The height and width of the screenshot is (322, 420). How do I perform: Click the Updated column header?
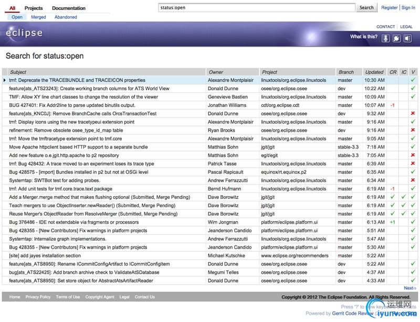tap(374, 72)
